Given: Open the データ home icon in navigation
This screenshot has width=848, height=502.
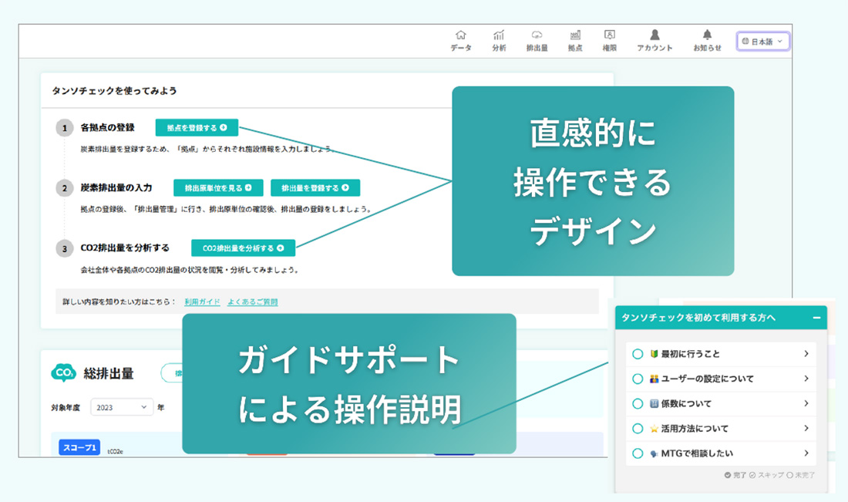Looking at the screenshot, I should tap(461, 35).
